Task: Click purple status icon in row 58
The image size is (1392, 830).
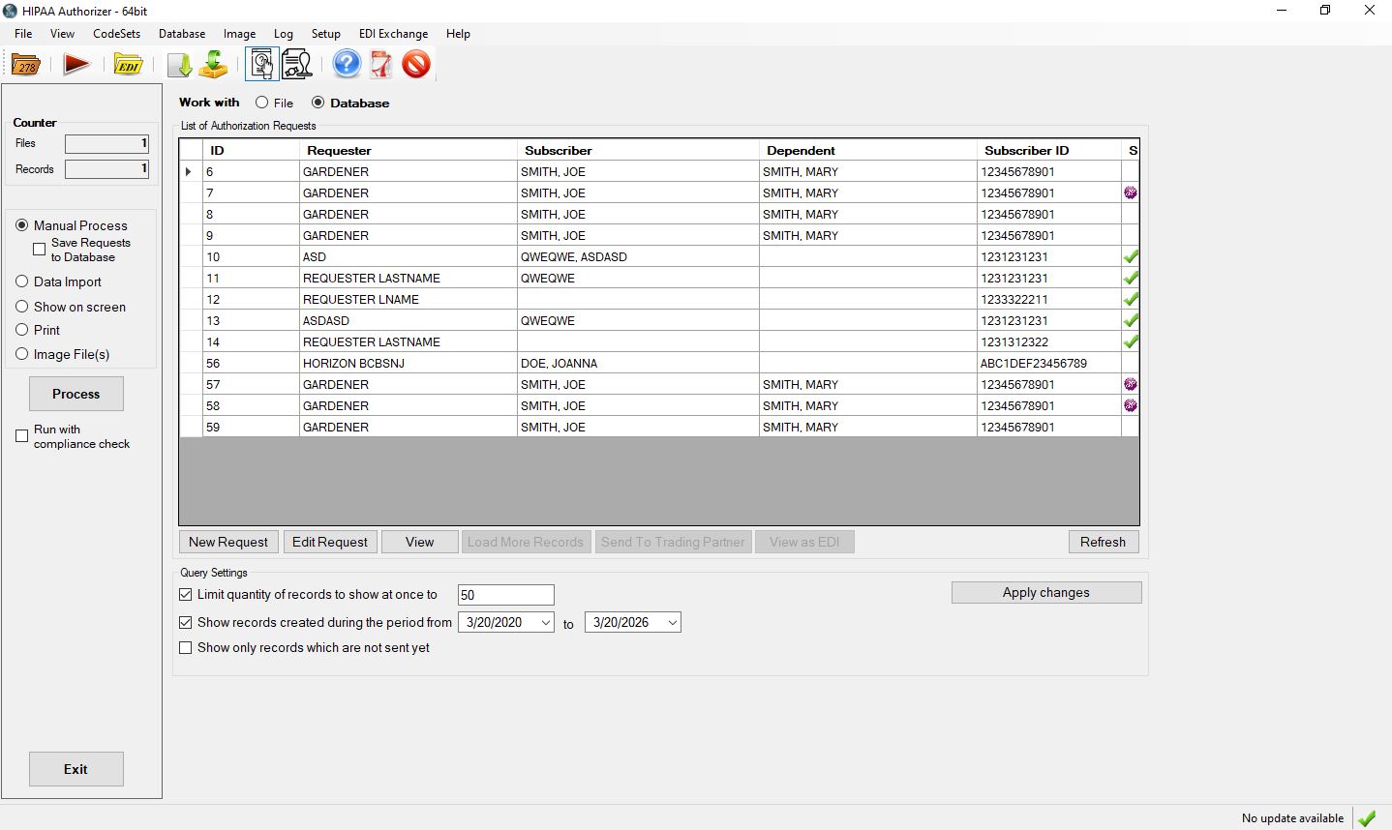Action: pyautogui.click(x=1130, y=405)
